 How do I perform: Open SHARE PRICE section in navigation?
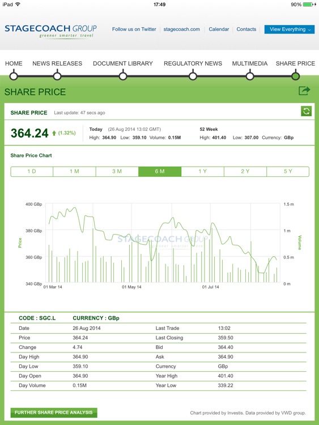coord(295,63)
